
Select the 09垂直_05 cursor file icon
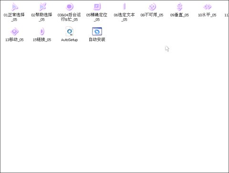tap(179, 7)
